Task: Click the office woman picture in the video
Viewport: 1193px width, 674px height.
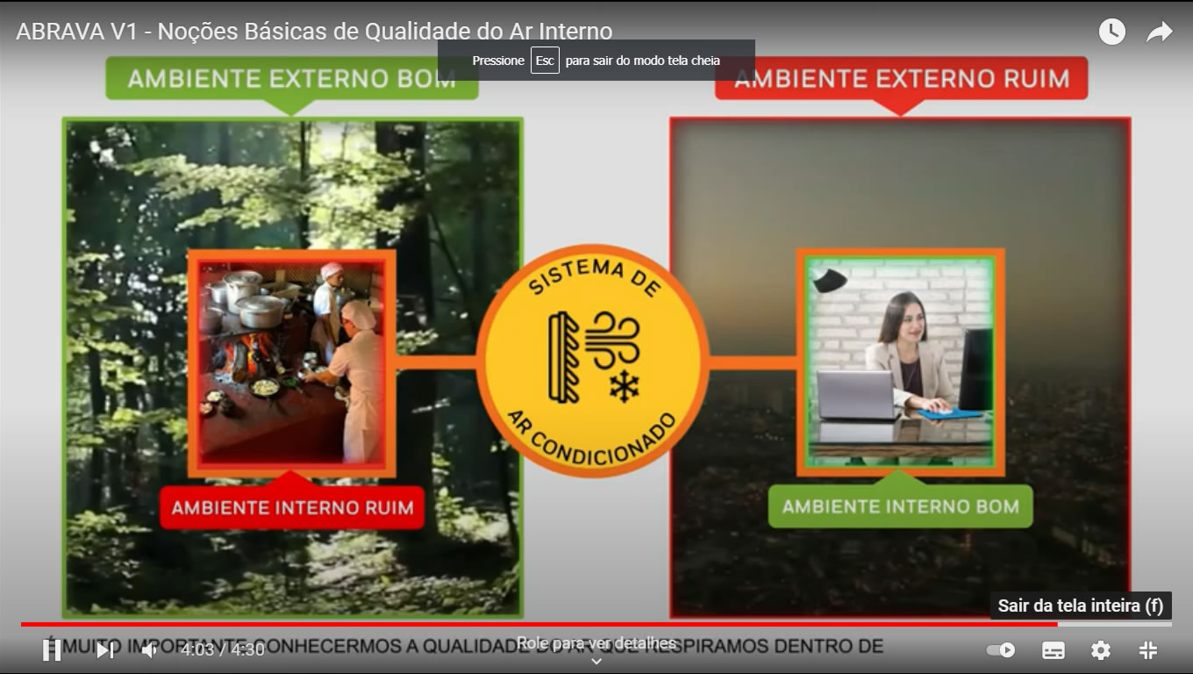Action: pos(900,362)
